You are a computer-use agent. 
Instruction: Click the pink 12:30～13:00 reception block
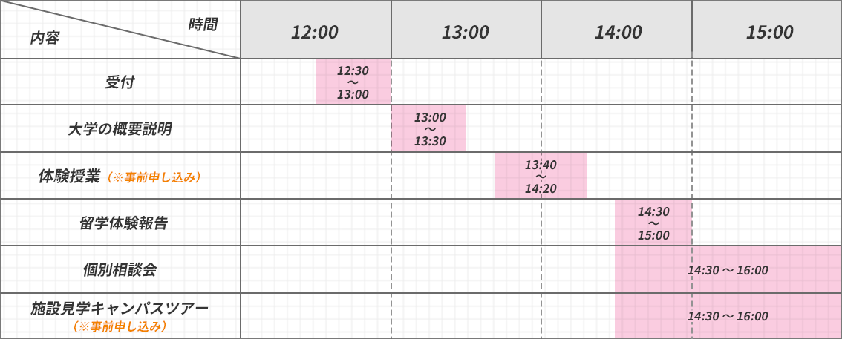(x=353, y=82)
